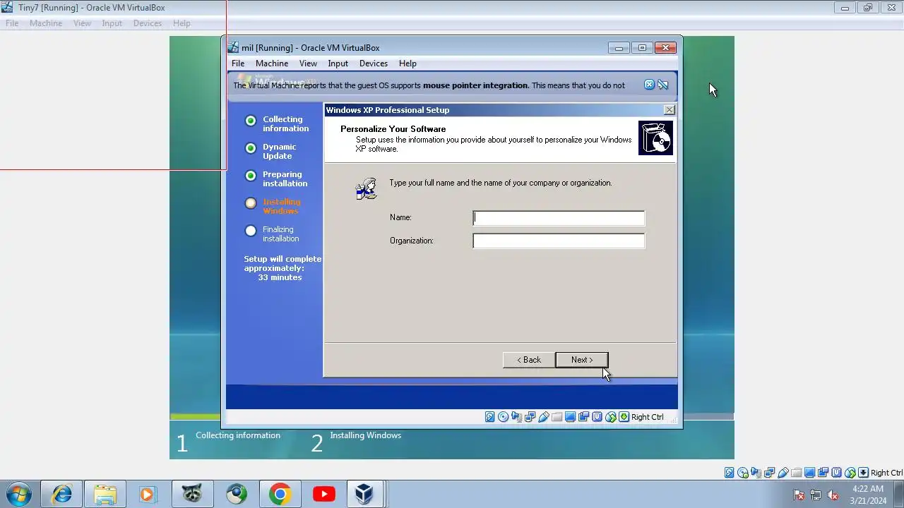Suppress future mouse integration notifications icon

662,85
